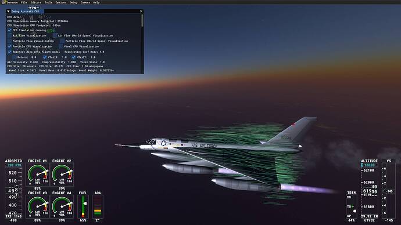Open the Devmode menu
This screenshot has width=401, height=225.
pos(12,2)
